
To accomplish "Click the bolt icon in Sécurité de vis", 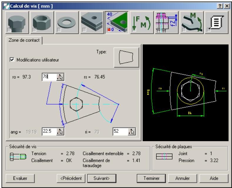I will coord(18,157).
